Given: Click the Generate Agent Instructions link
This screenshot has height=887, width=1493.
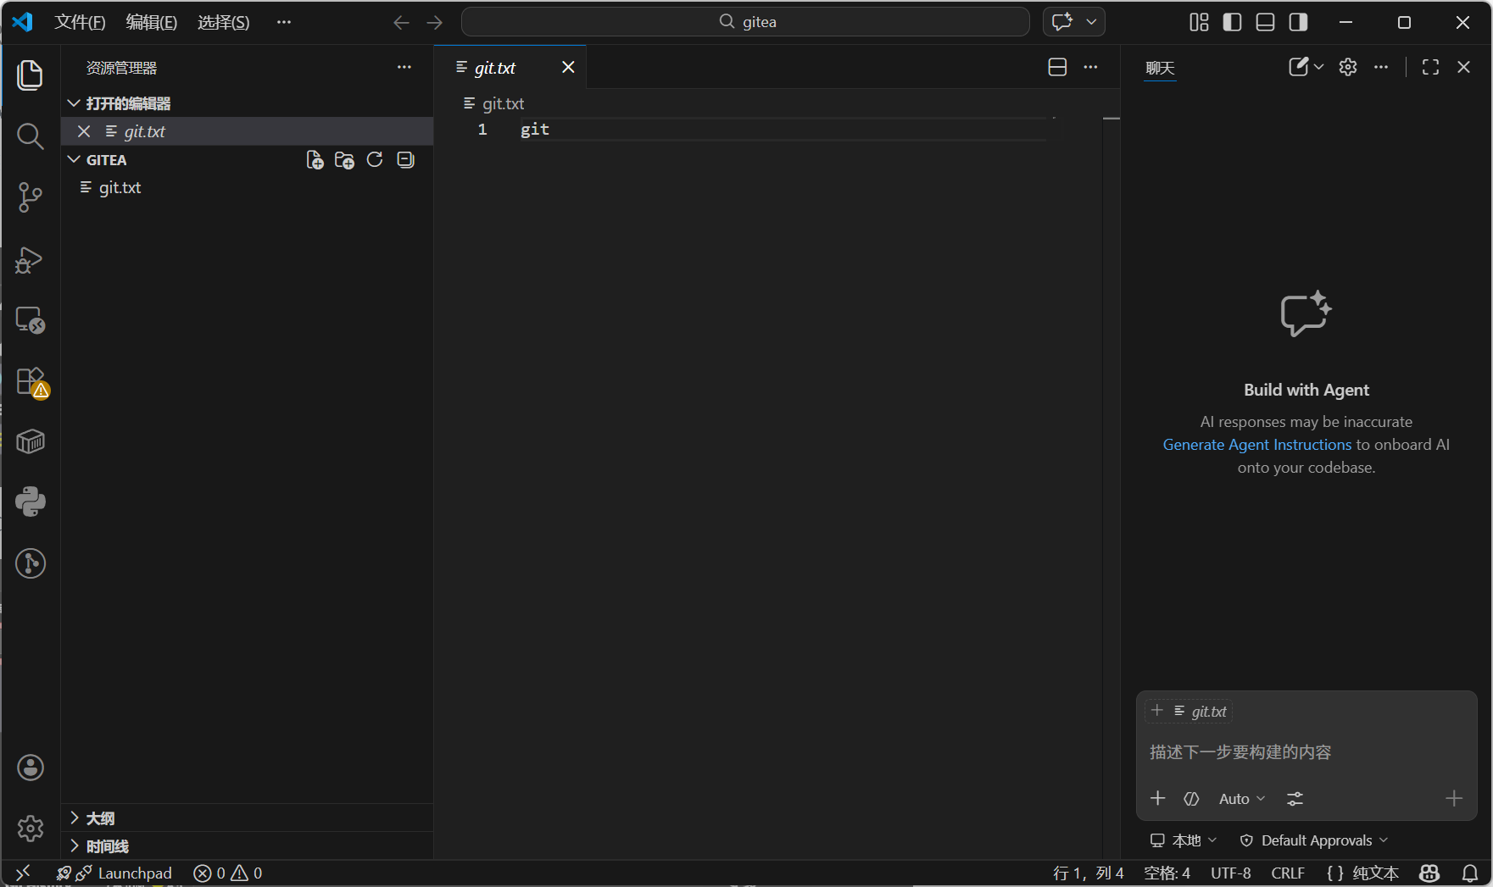Looking at the screenshot, I should 1256,445.
